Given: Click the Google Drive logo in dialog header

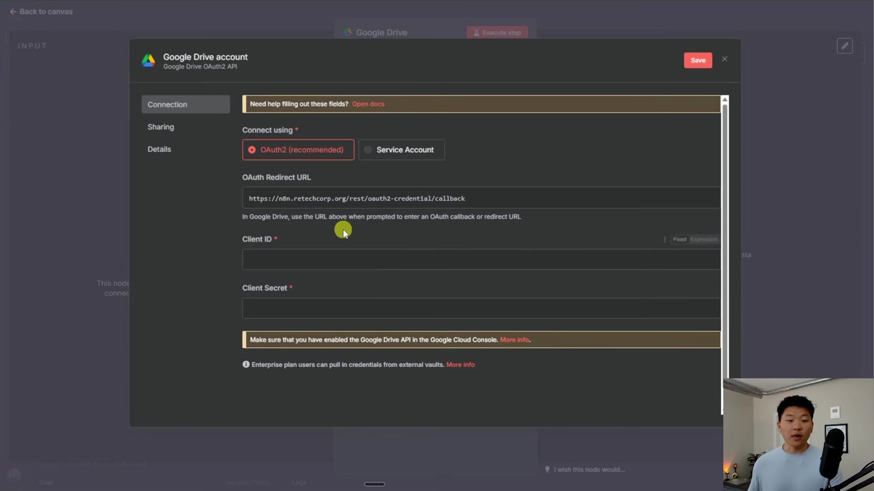Looking at the screenshot, I should (149, 60).
